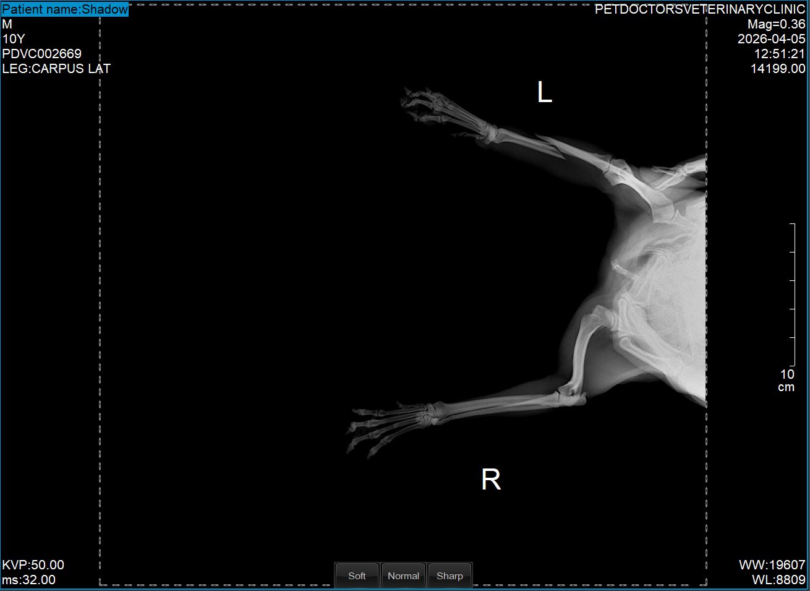Apply the Sharp image filter
The height and width of the screenshot is (591, 810).
point(450,576)
